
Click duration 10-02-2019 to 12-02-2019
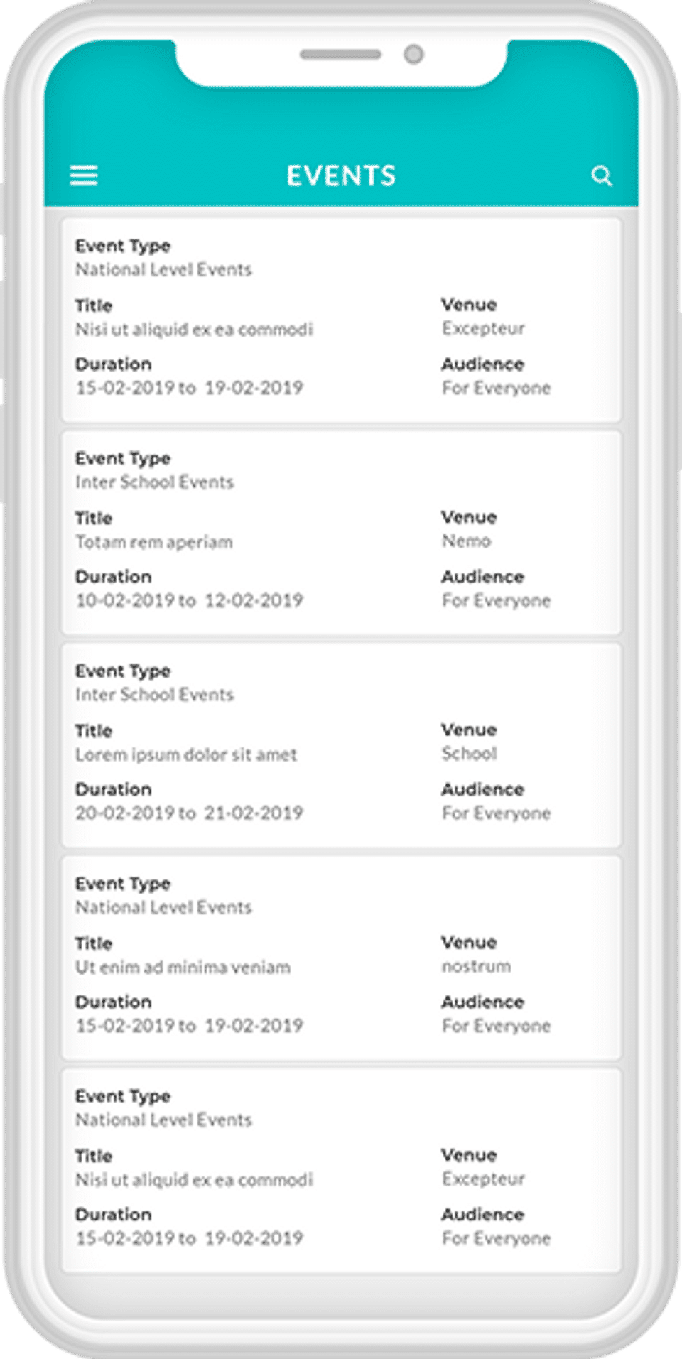(x=189, y=600)
